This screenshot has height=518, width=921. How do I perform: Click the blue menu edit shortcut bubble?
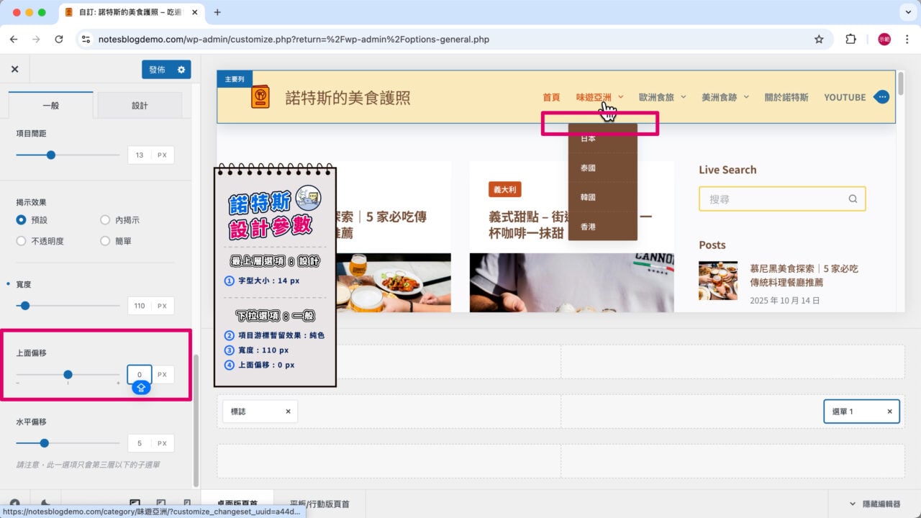(882, 97)
